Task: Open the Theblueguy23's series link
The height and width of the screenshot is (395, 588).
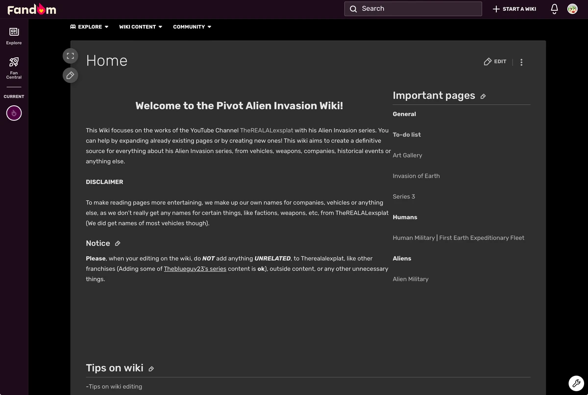Action: coord(195,269)
